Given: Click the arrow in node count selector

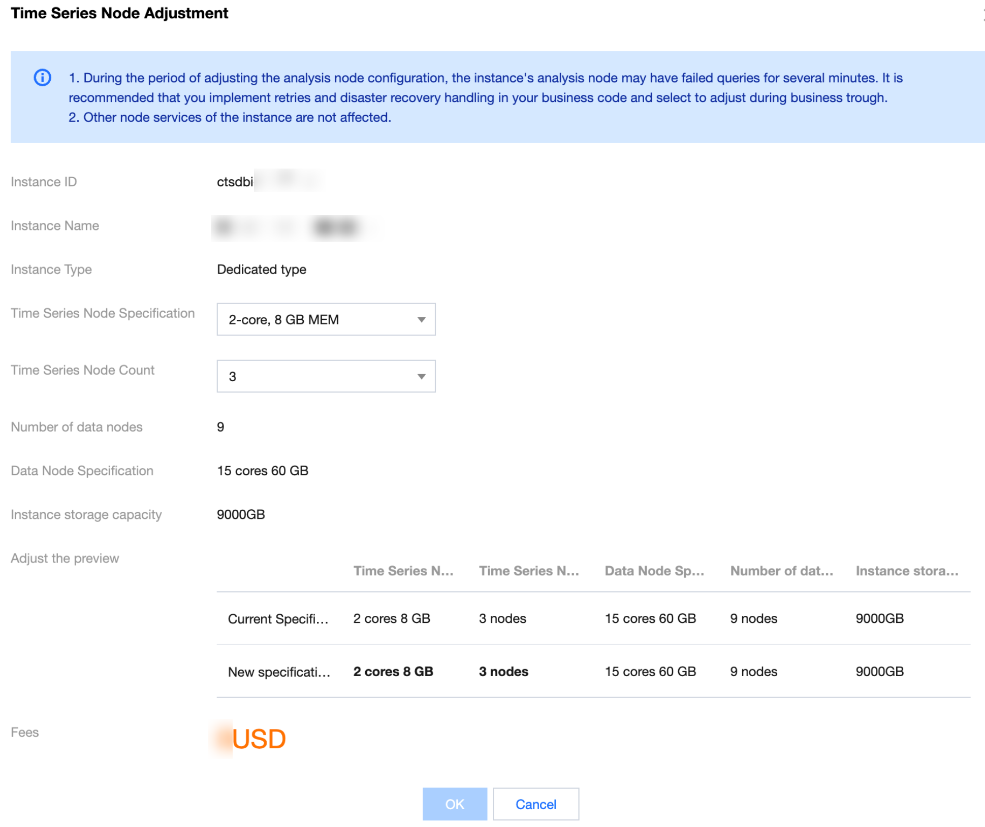Looking at the screenshot, I should 421,376.
